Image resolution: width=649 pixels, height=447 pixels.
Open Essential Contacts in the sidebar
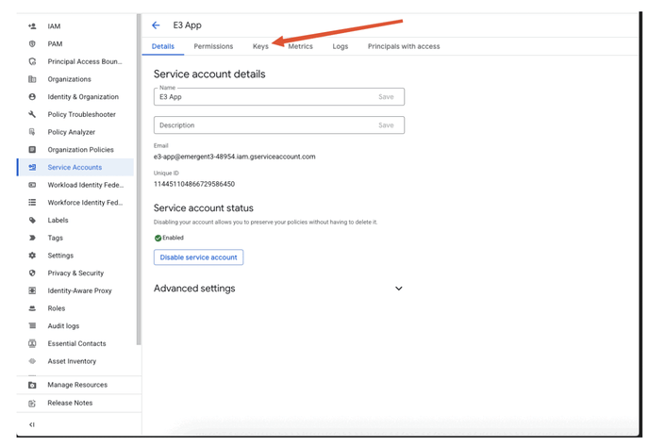(x=76, y=343)
